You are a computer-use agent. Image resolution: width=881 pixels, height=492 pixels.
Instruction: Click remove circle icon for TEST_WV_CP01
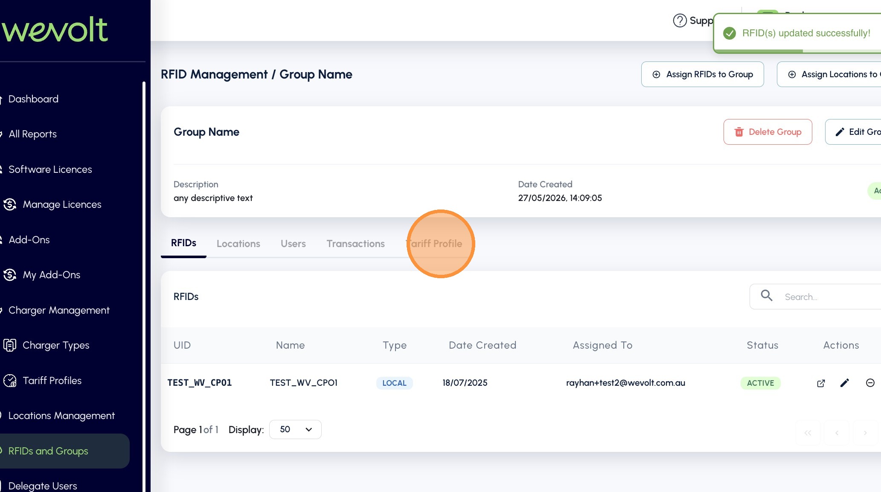click(870, 383)
